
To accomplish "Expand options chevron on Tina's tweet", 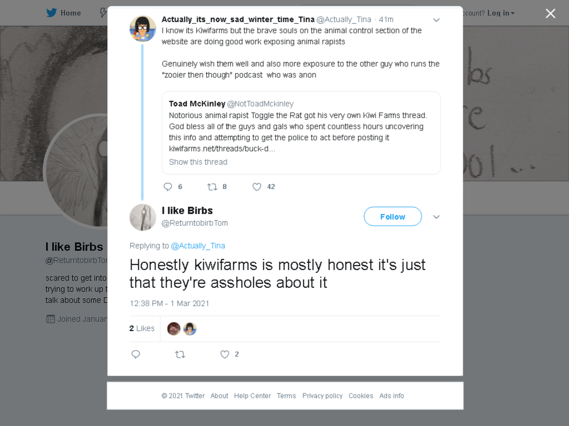I will pyautogui.click(x=436, y=20).
